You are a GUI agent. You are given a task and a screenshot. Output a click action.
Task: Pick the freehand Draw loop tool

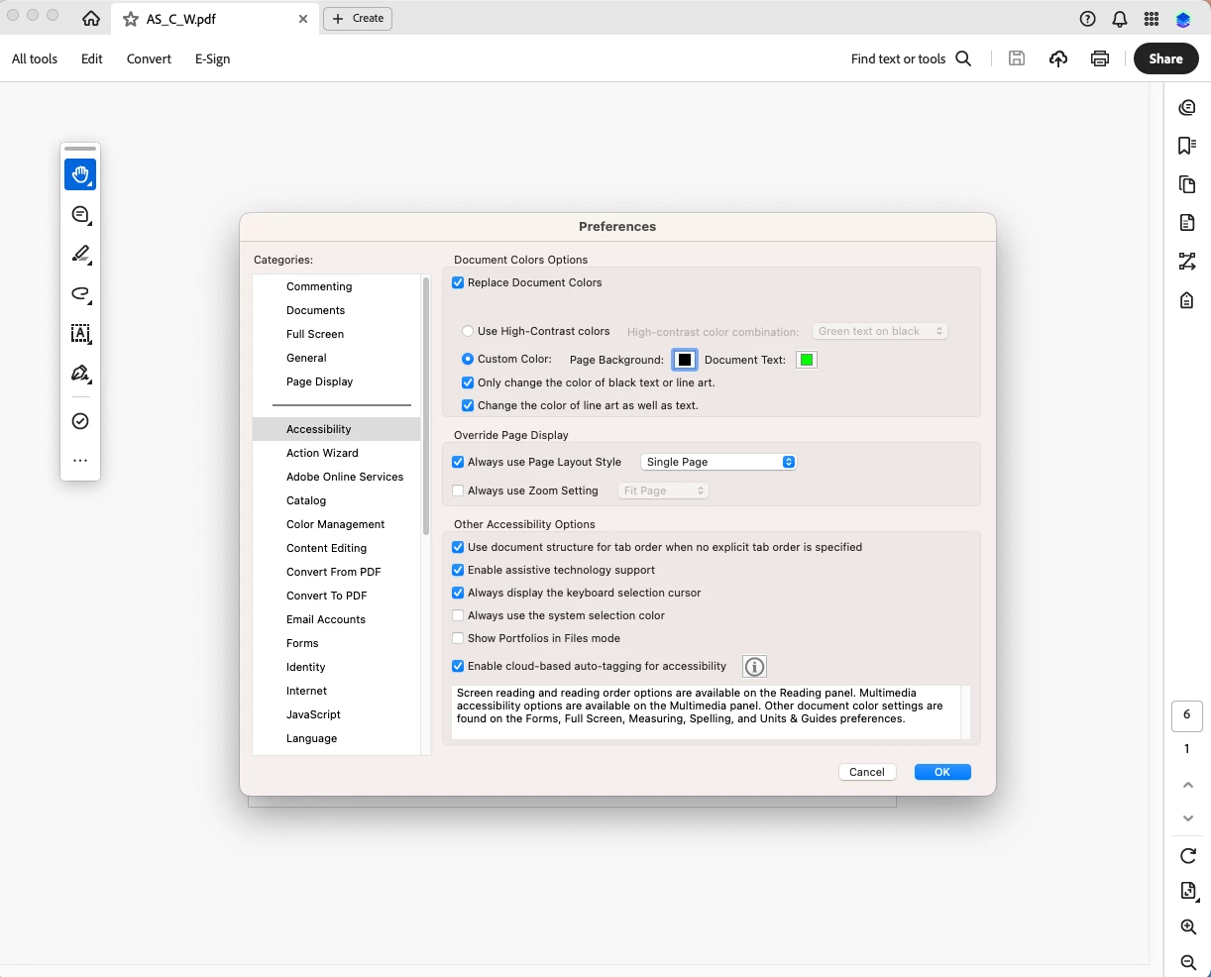tap(80, 294)
